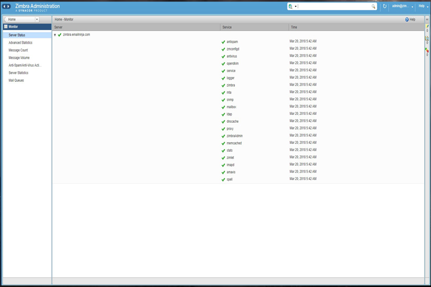Sort by the Service column header
Screen dimensions: 431x287
[x=254, y=27]
